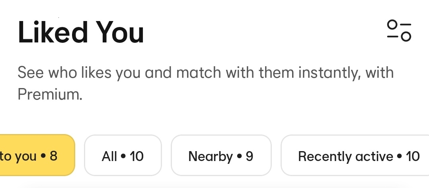Image resolution: width=429 pixels, height=188 pixels.
Task: Click the number 8 in the highlighted chip
Action: click(x=53, y=156)
